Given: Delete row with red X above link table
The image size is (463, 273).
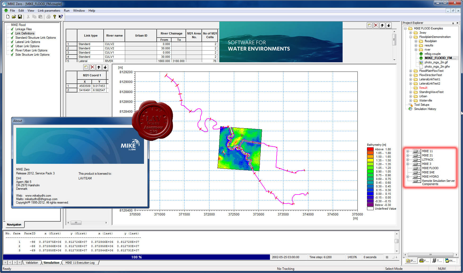Looking at the screenshot, I should (x=376, y=25).
